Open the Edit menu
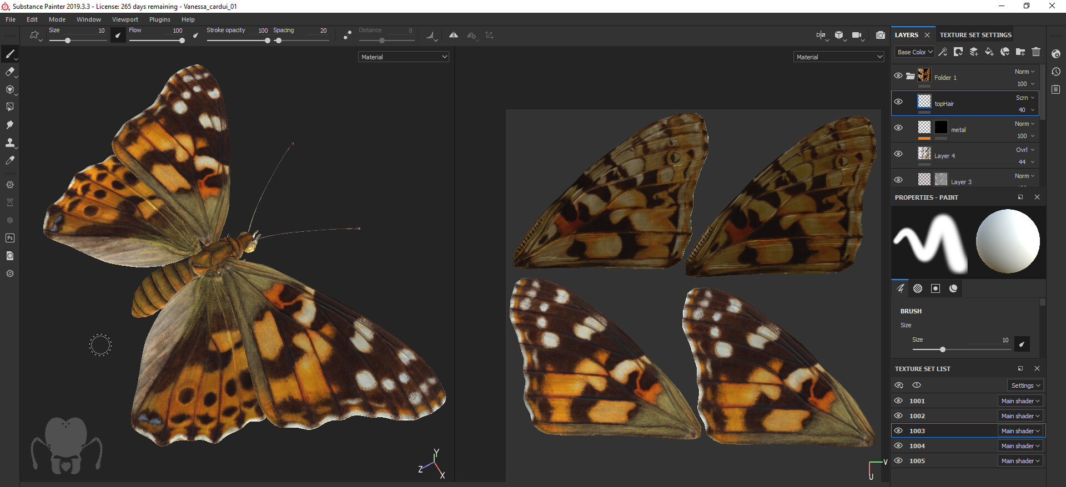The height and width of the screenshot is (487, 1066). pos(32,19)
